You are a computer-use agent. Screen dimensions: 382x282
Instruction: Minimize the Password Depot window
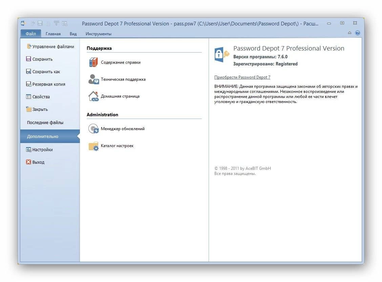(329, 23)
